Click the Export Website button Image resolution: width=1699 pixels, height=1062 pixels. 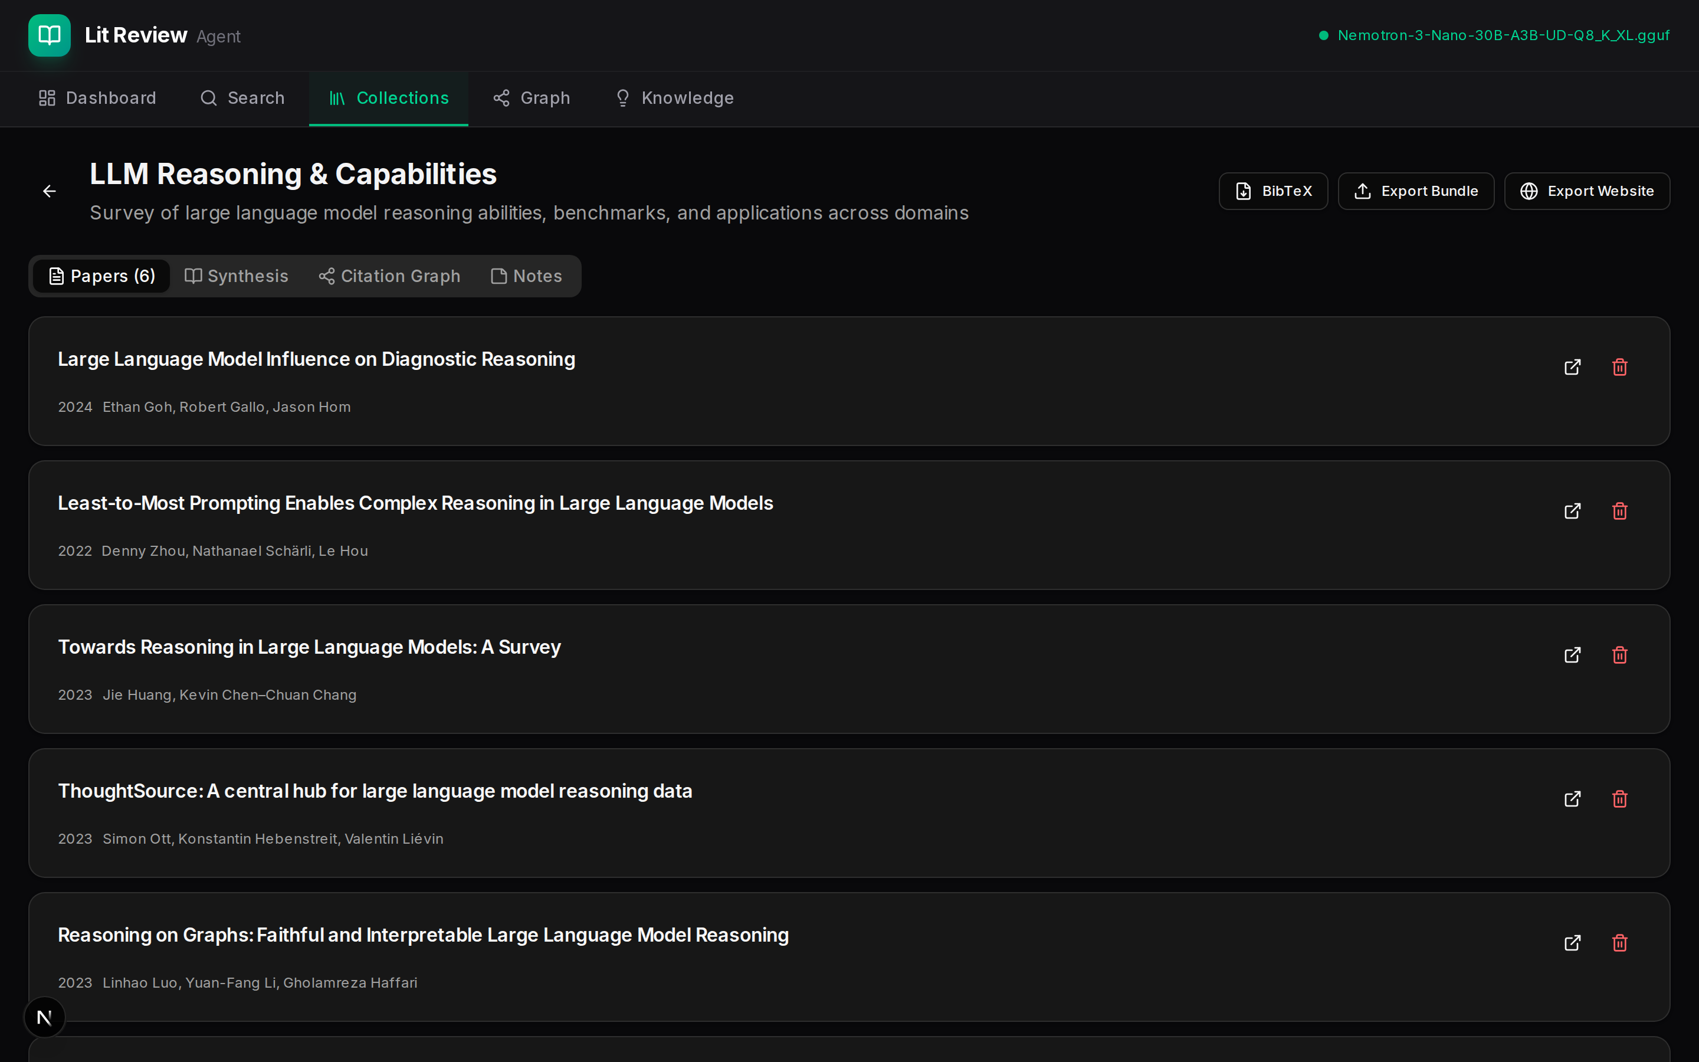click(1587, 191)
